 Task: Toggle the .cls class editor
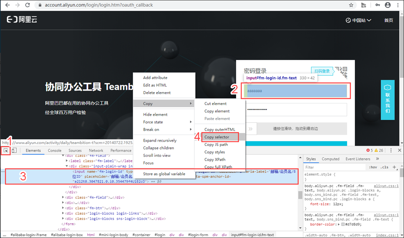pos(384,167)
